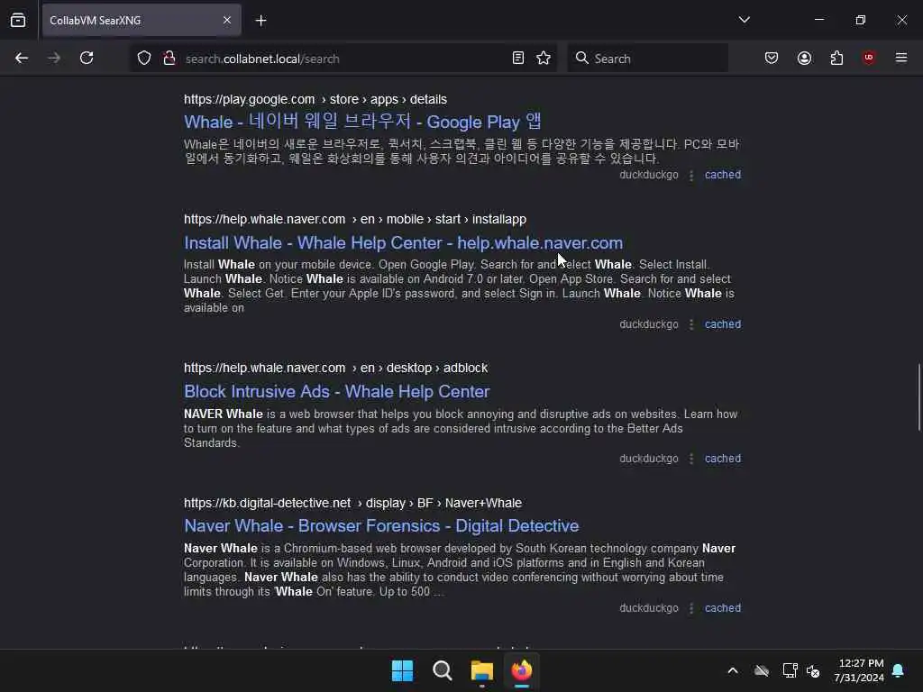Image resolution: width=923 pixels, height=692 pixels.
Task: Open the Windows Start menu
Action: 403,670
